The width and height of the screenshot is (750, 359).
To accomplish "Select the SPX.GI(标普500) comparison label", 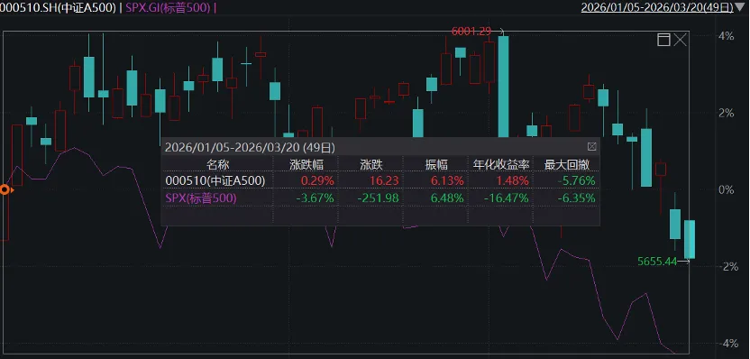I will coord(168,7).
